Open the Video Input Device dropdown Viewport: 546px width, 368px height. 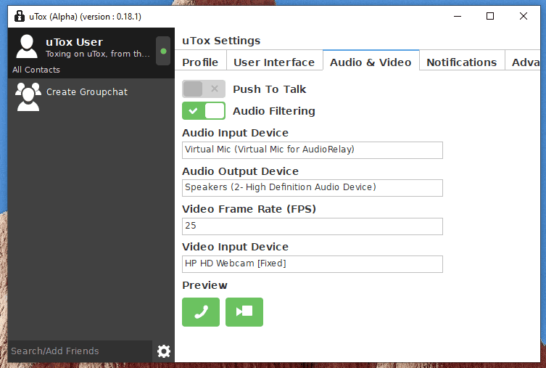click(313, 263)
